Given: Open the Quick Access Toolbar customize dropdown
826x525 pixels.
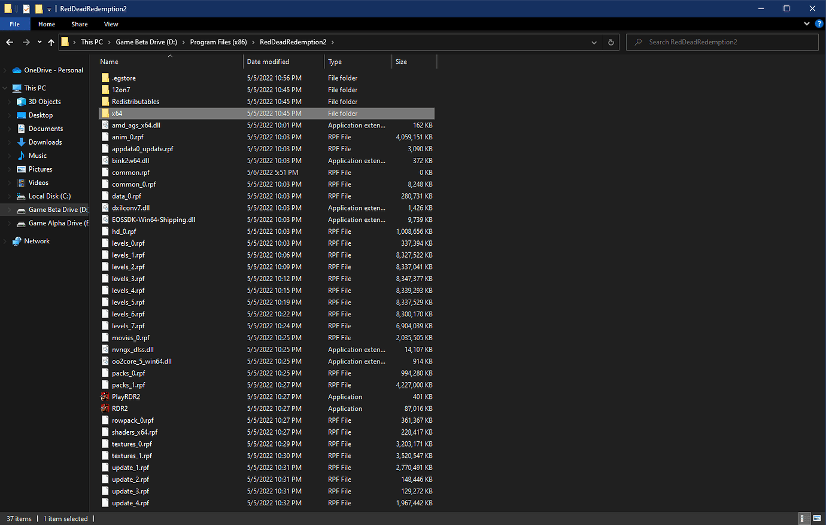Looking at the screenshot, I should (x=48, y=8).
